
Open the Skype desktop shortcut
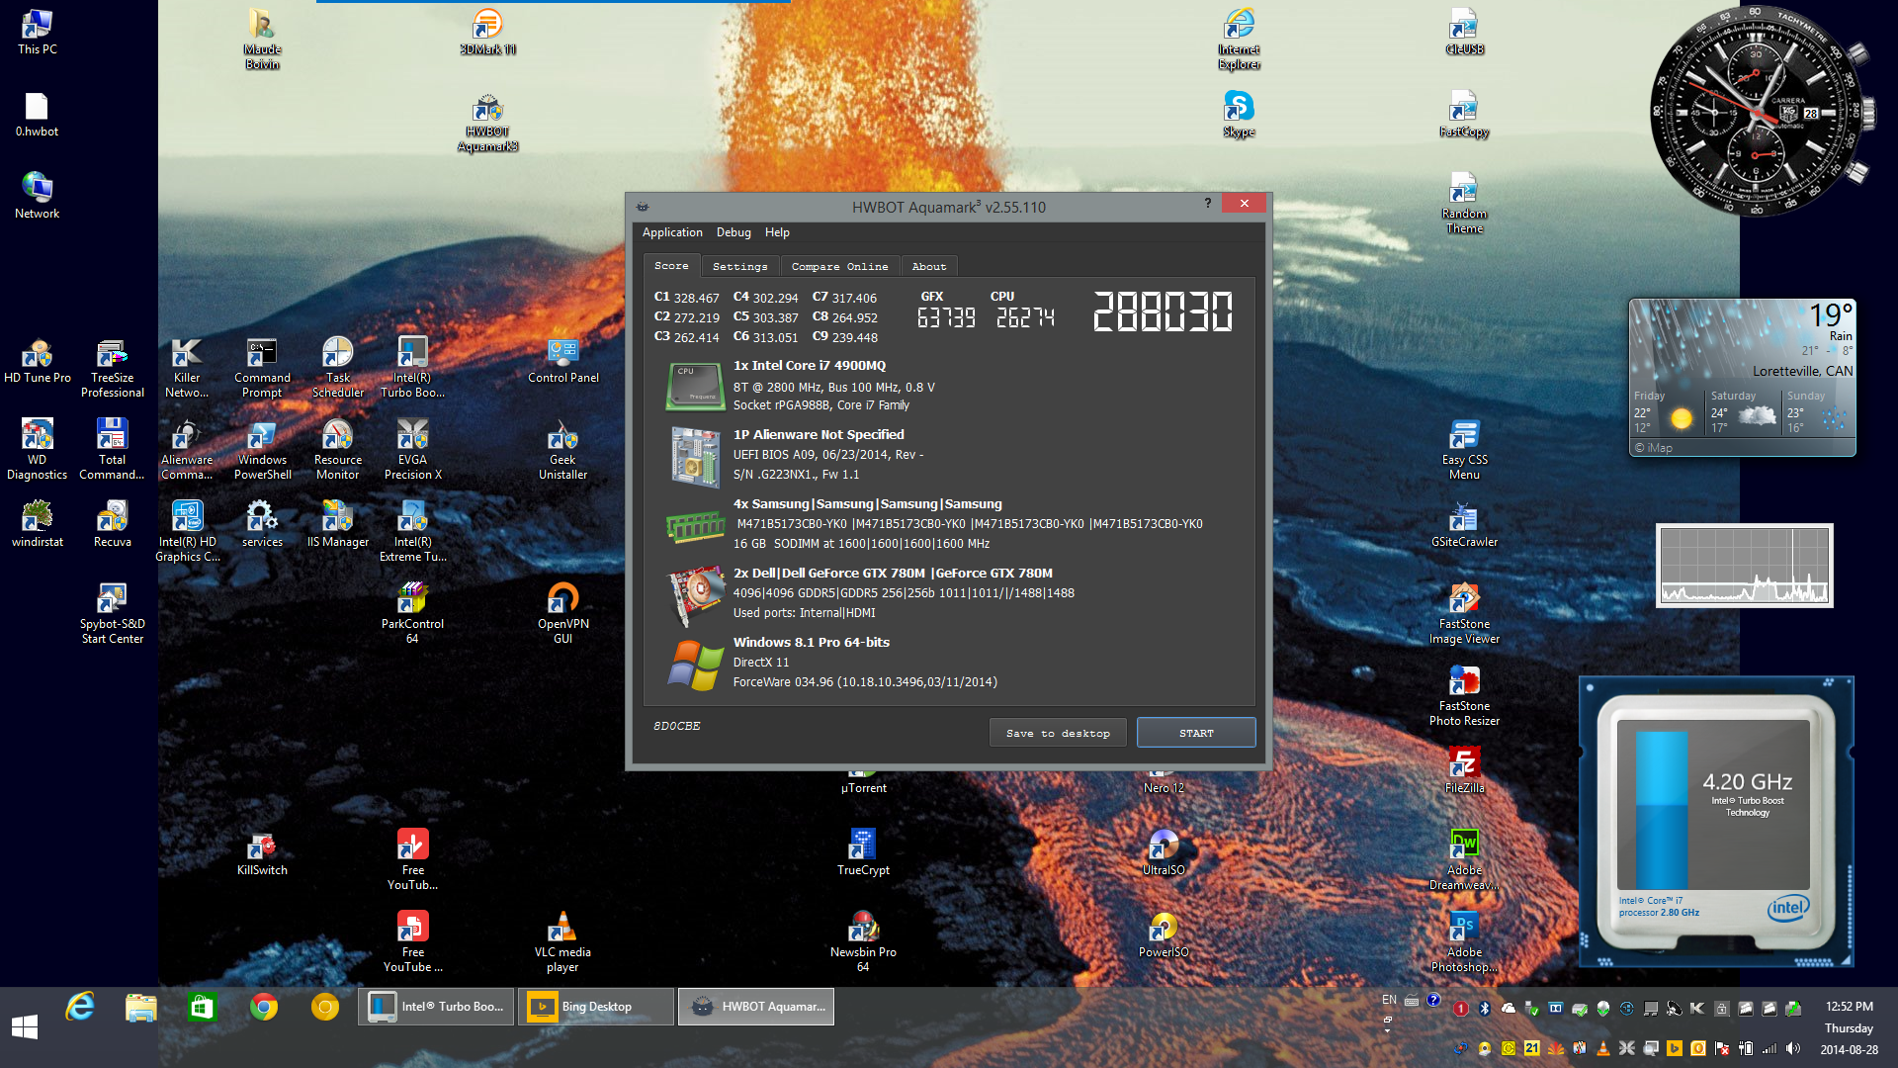tap(1239, 114)
